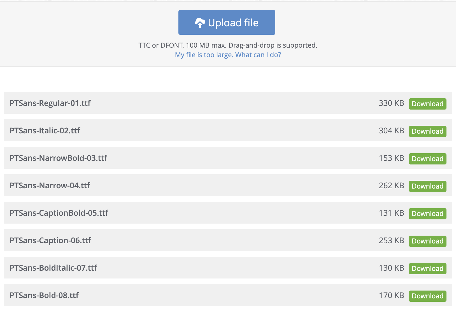
Task: Click the PTSans-NarrowBold-03.ttf file name
Action: [x=58, y=158]
